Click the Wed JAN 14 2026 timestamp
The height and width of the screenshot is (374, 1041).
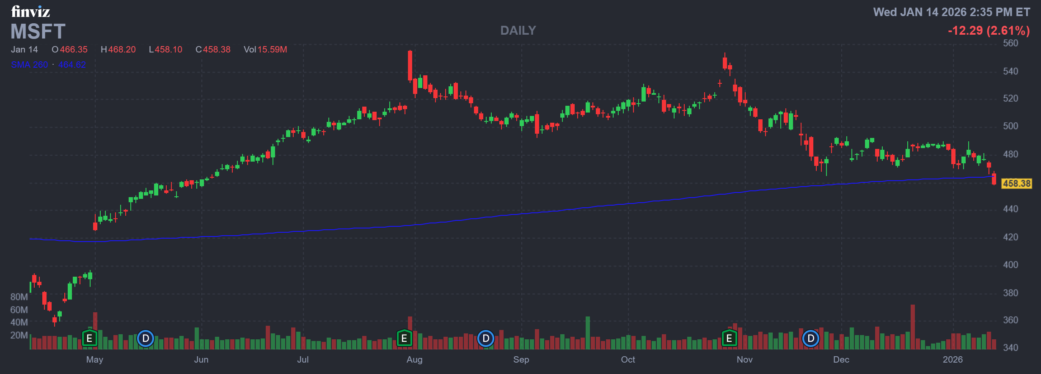click(951, 12)
